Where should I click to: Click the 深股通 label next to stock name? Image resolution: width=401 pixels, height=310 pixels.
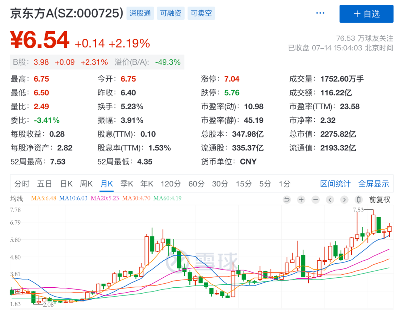pos(140,13)
